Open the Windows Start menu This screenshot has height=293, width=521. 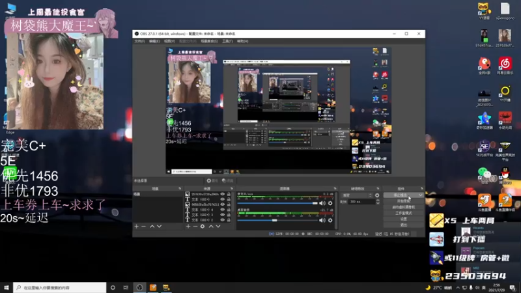coord(7,287)
